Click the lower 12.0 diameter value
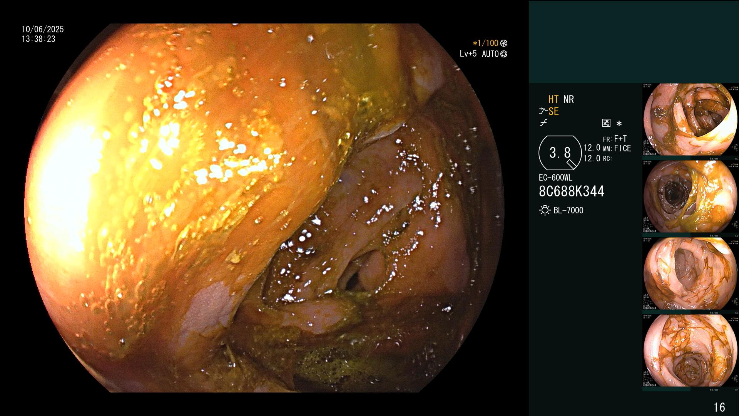The width and height of the screenshot is (739, 416). pos(592,158)
